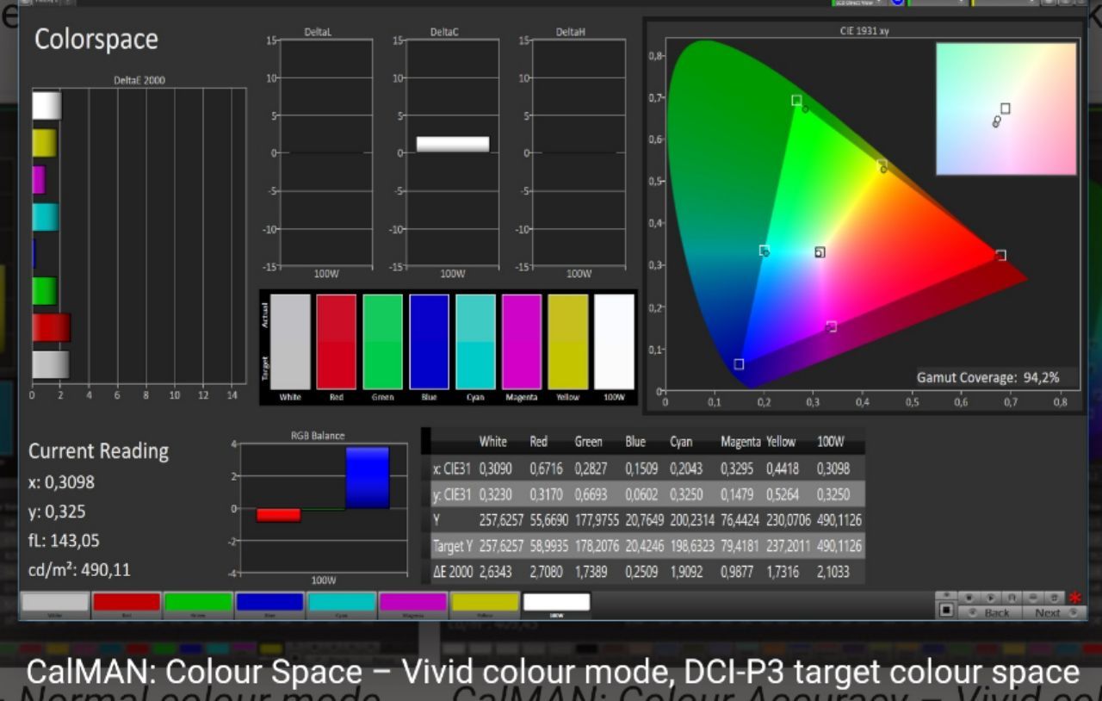
Task: Click the '0,6693' Green y value cell
Action: (x=591, y=494)
